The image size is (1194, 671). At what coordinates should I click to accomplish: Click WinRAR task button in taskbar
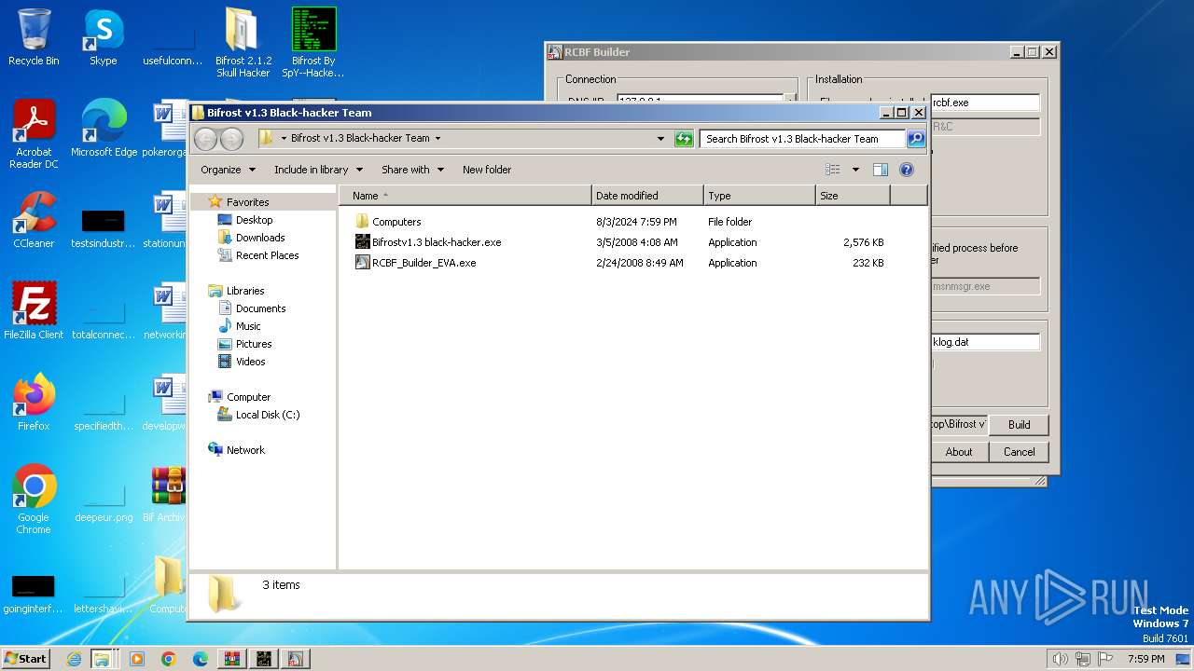coord(232,659)
